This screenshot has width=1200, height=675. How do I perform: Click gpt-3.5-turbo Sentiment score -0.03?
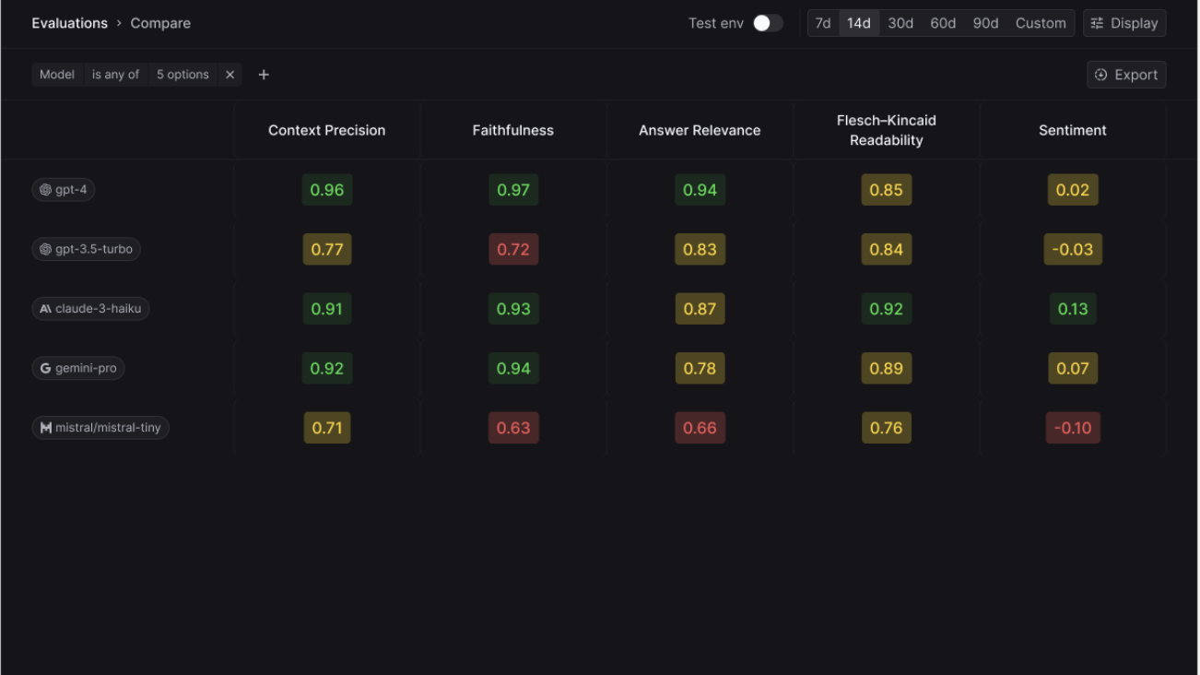click(x=1073, y=249)
